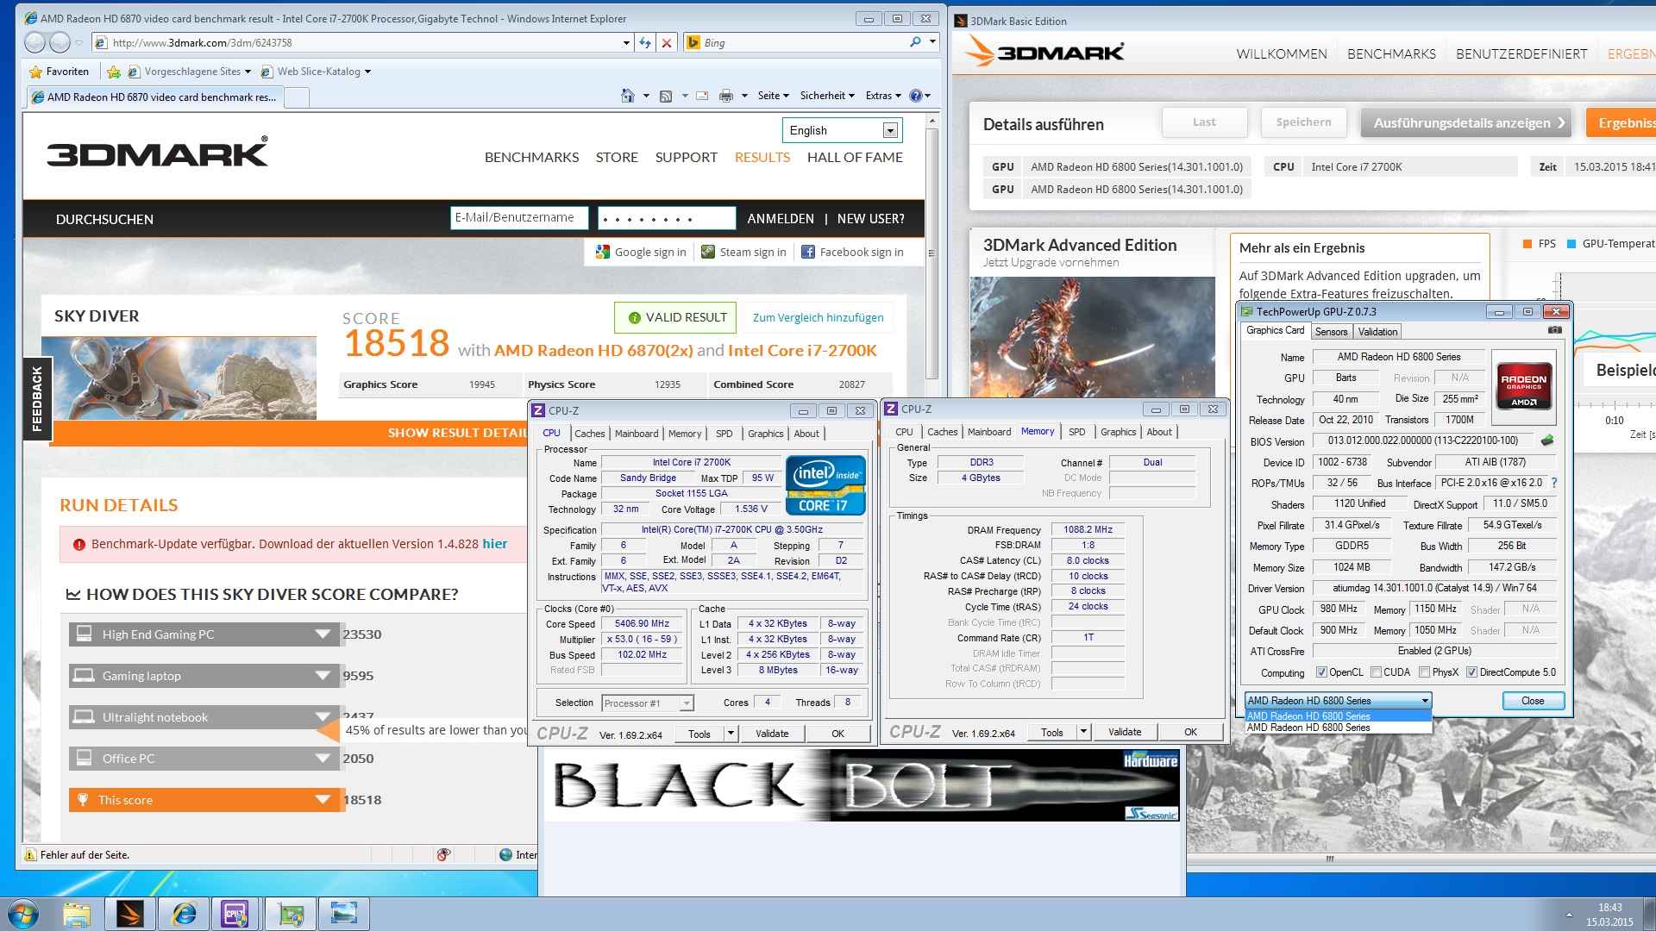Open Windows Explorer from the taskbar
The height and width of the screenshot is (931, 1656).
77,914
